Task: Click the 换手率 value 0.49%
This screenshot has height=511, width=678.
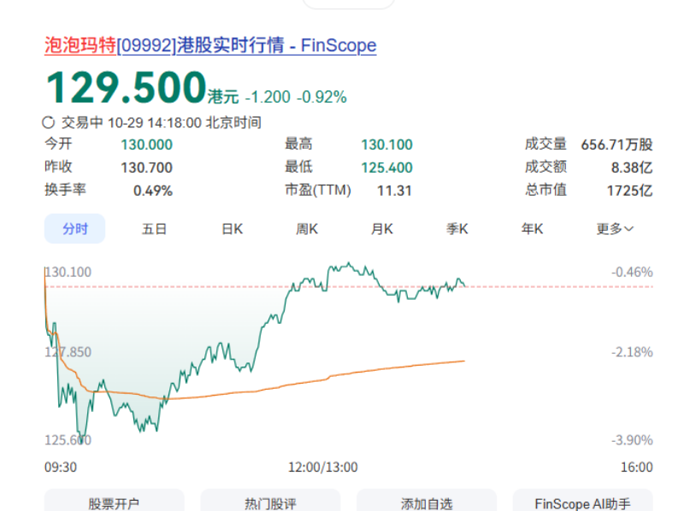Action: (153, 191)
